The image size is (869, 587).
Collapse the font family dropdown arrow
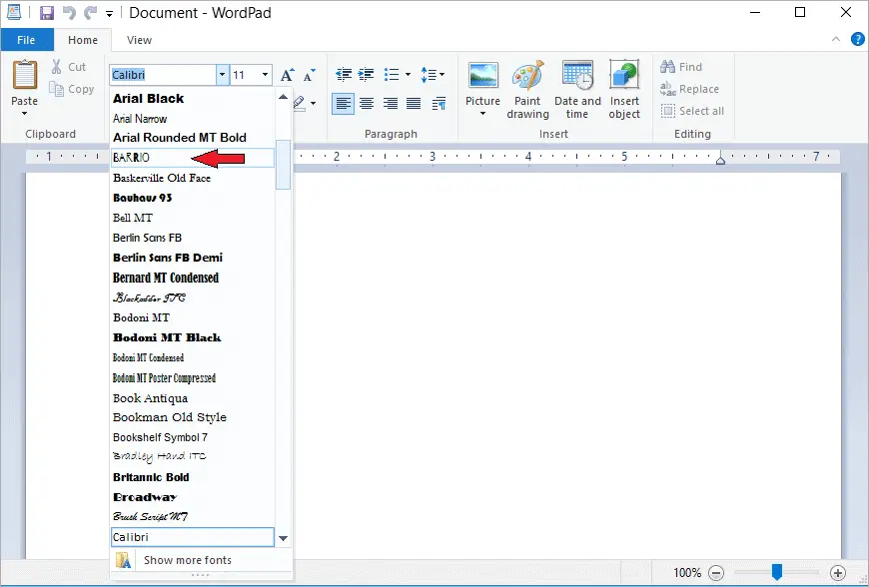click(222, 75)
